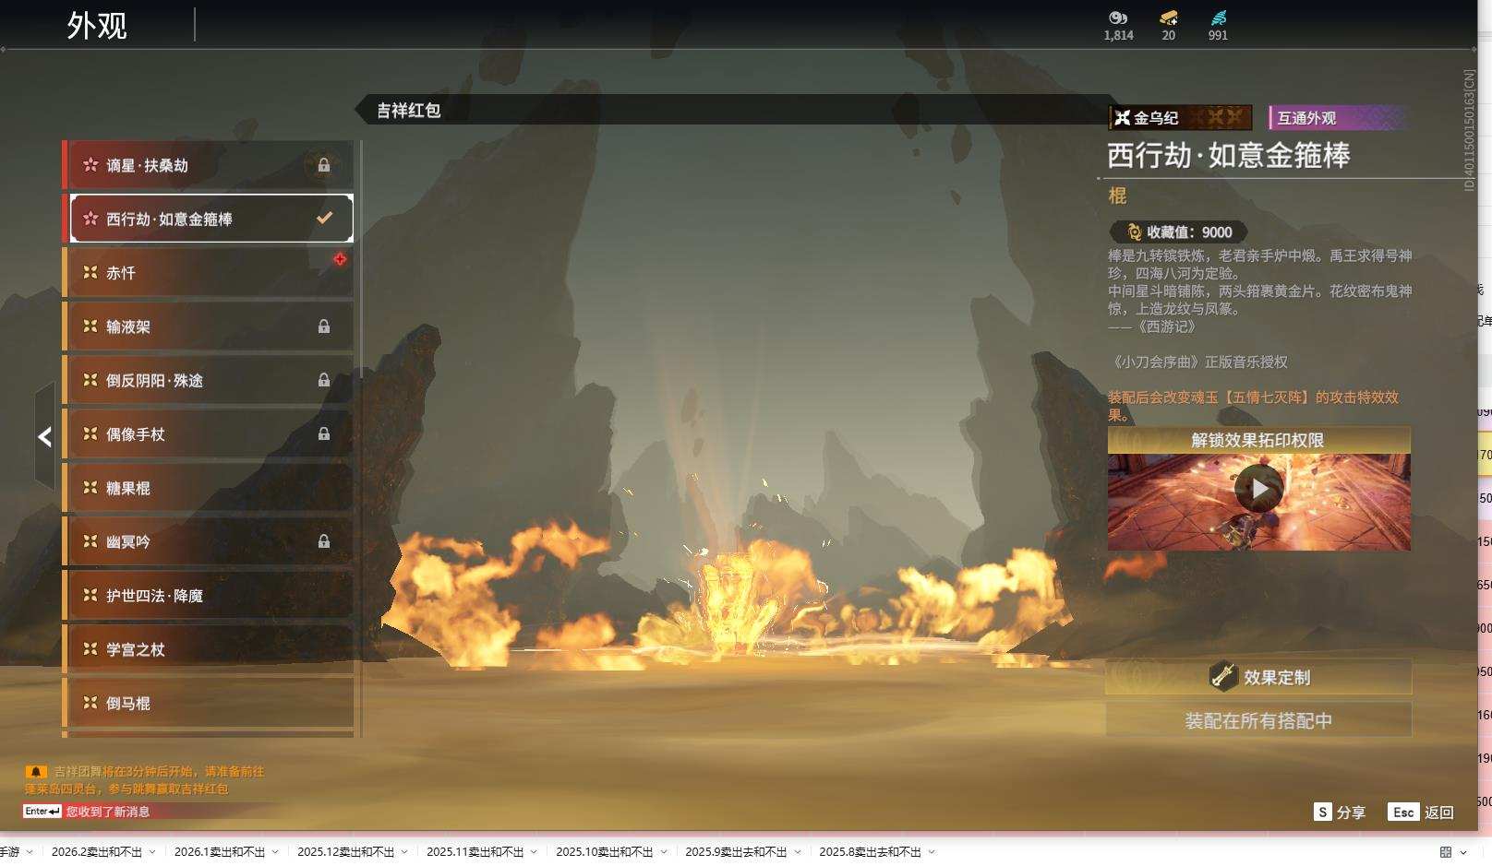Click the lock icon on 输液架
This screenshot has height=866, width=1492.
pyautogui.click(x=324, y=326)
